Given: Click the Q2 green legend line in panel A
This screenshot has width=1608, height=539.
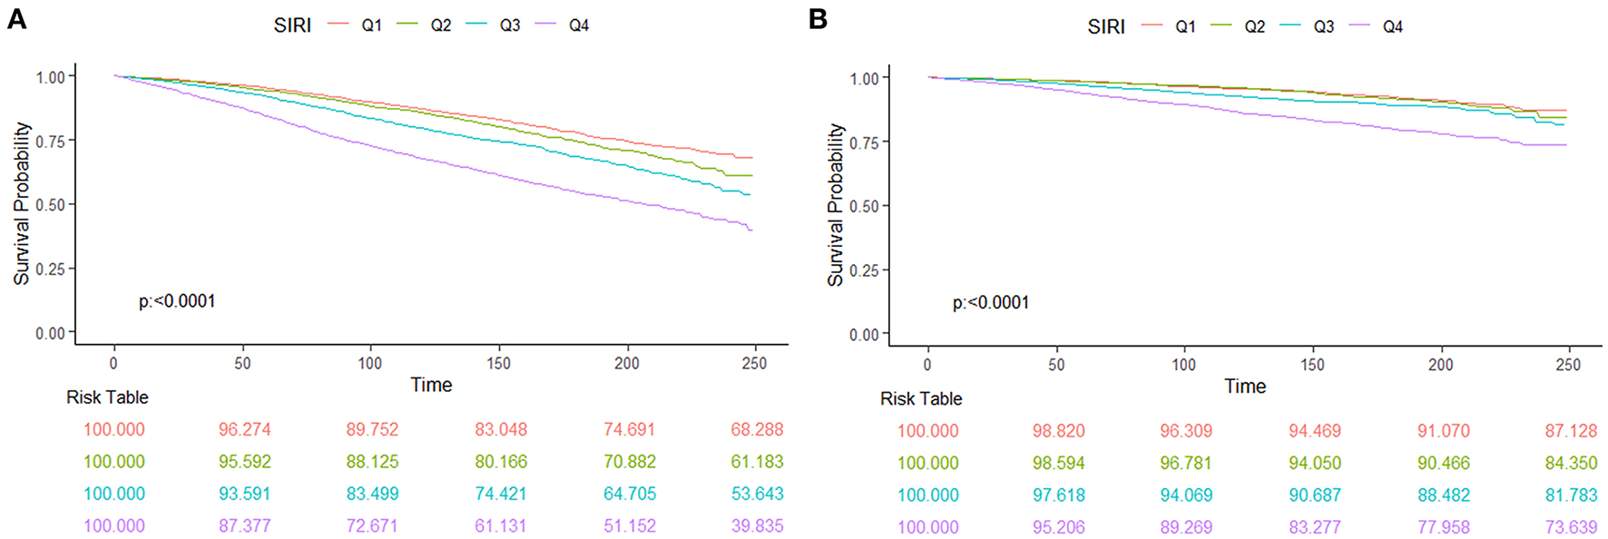Looking at the screenshot, I should 407,25.
